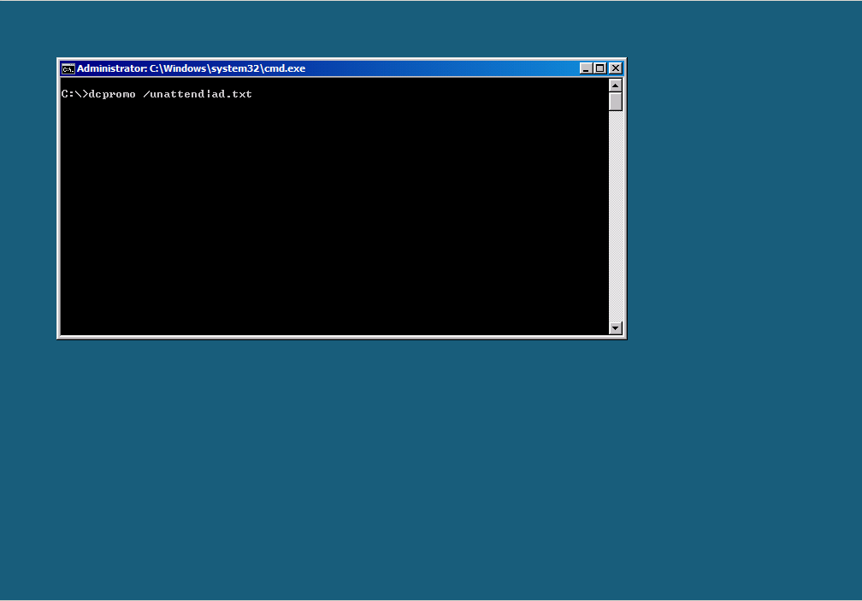Image resolution: width=862 pixels, height=601 pixels.
Task: Click the 'ad.txt' filename in the command
Action: tap(232, 94)
